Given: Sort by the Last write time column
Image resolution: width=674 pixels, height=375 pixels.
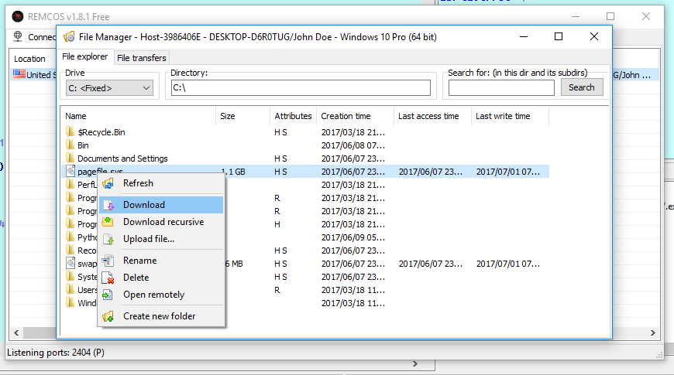Looking at the screenshot, I should (510, 116).
